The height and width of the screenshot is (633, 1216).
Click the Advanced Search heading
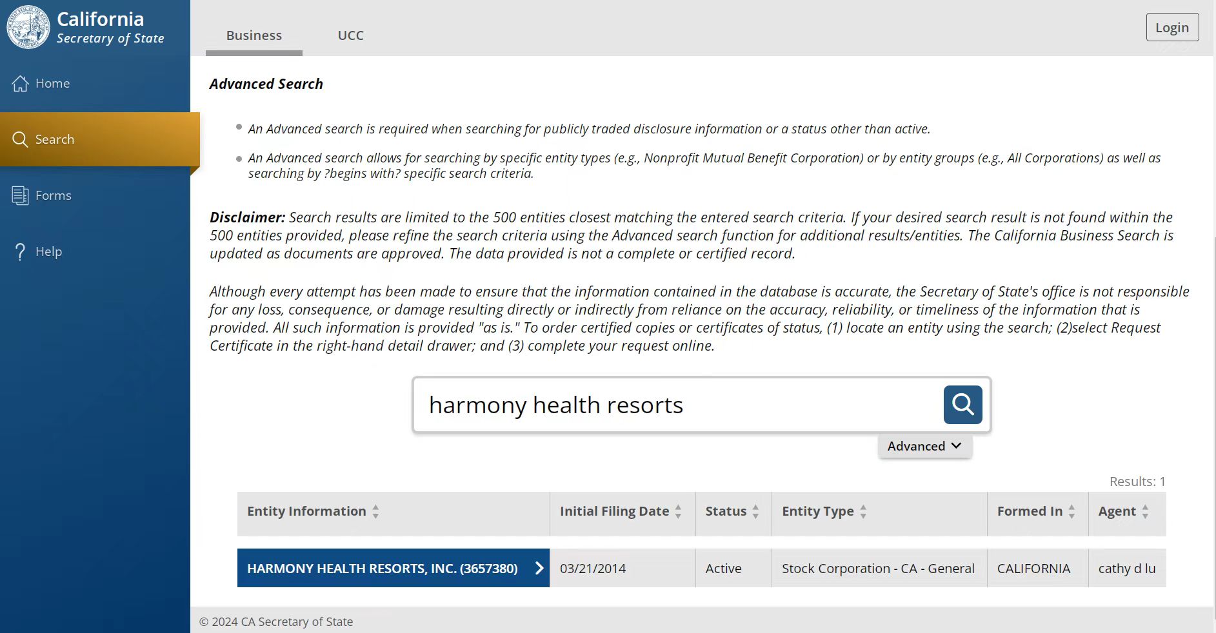(266, 84)
